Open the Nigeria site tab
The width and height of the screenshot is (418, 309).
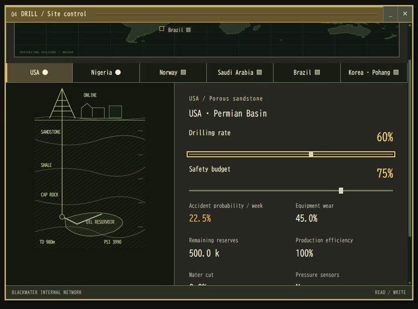(106, 73)
